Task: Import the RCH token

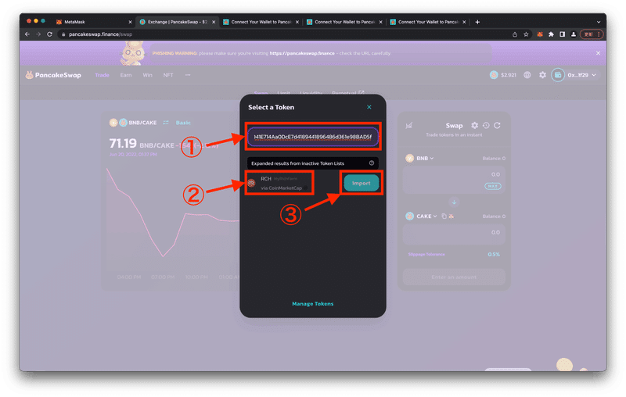Action: [361, 183]
